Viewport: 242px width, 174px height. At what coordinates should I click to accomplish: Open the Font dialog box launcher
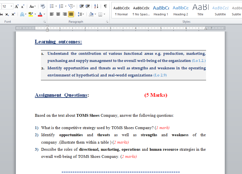[45, 22]
